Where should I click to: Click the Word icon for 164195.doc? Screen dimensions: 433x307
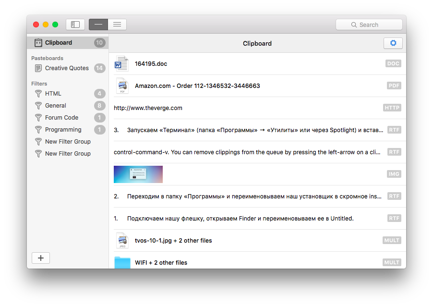pos(122,64)
